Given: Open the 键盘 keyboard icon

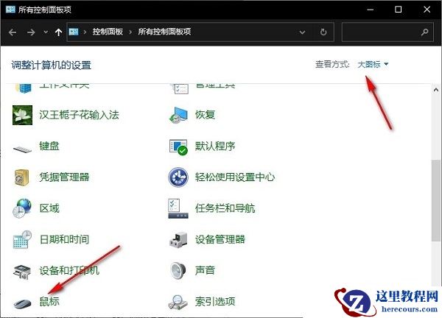Looking at the screenshot, I should click(23, 148).
